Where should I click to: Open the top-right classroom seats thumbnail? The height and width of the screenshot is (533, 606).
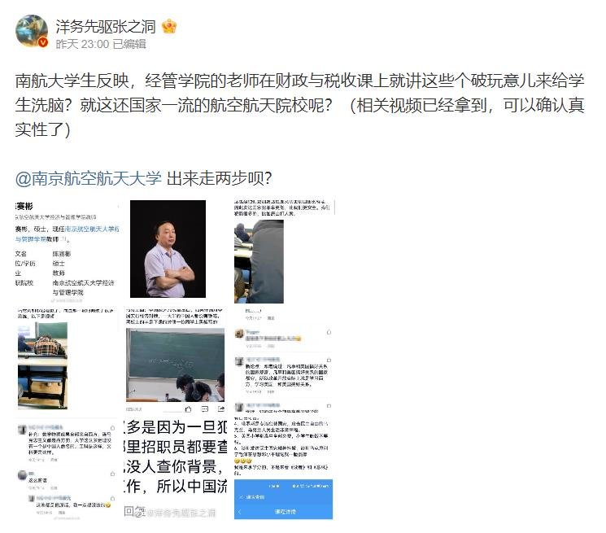(x=259, y=262)
